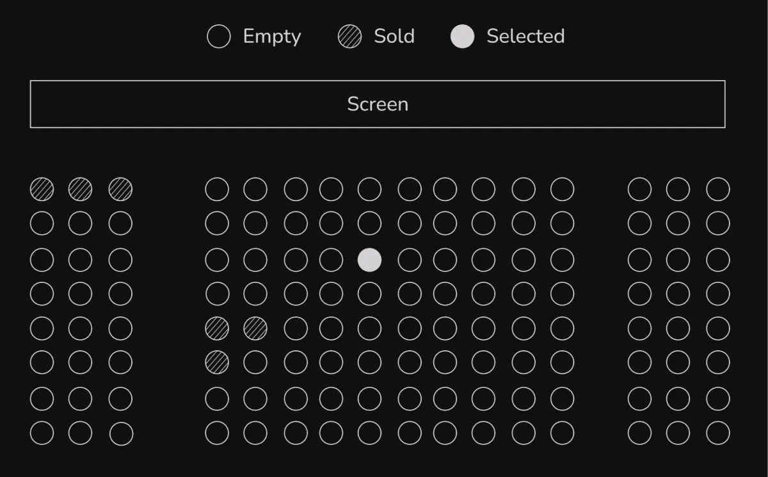Click the second sold seat in center block's fifth row

[255, 328]
